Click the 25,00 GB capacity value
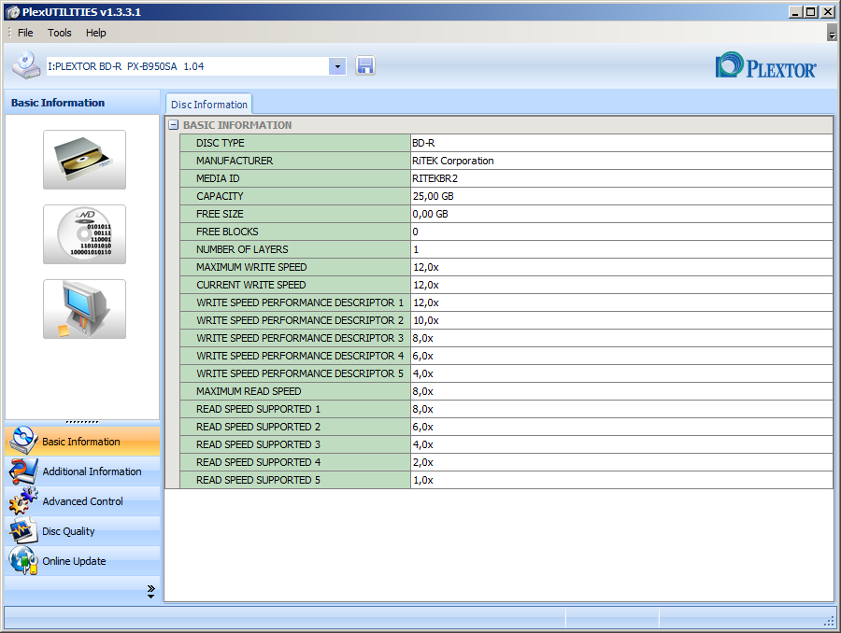 pos(621,196)
